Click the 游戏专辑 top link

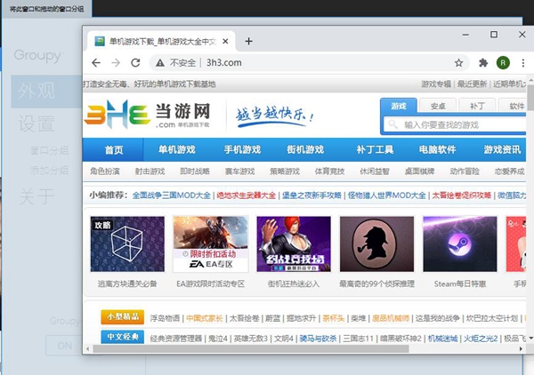pyautogui.click(x=436, y=84)
